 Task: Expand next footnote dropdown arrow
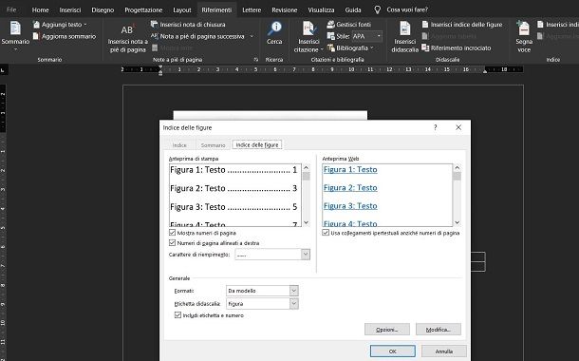coord(252,36)
